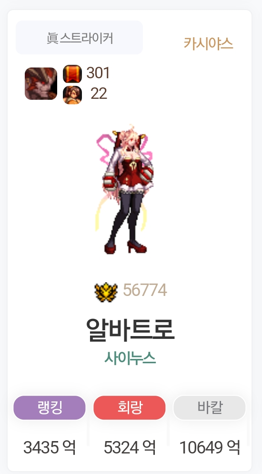The width and height of the screenshot is (262, 474).
Task: Click the red high-heel shoes on sprite
Action: tap(126, 247)
